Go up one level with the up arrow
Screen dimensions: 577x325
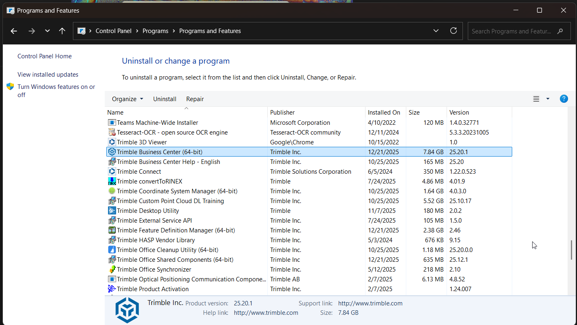pyautogui.click(x=62, y=31)
